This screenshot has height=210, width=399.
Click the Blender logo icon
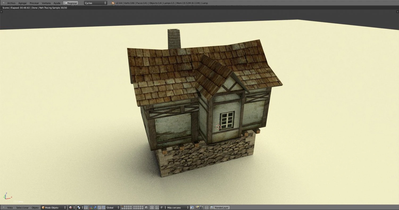coord(113,3)
